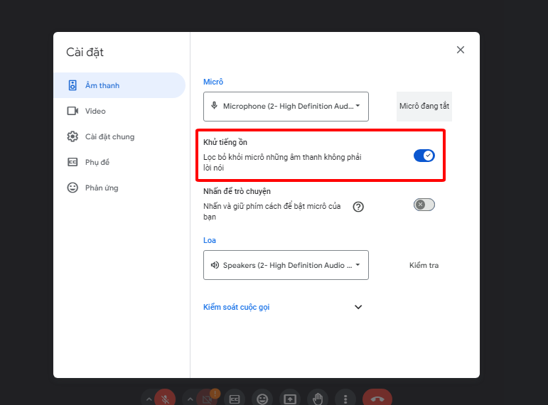Click the help icon beside Nhấn để trò chuyện
The image size is (548, 405).
coord(358,207)
